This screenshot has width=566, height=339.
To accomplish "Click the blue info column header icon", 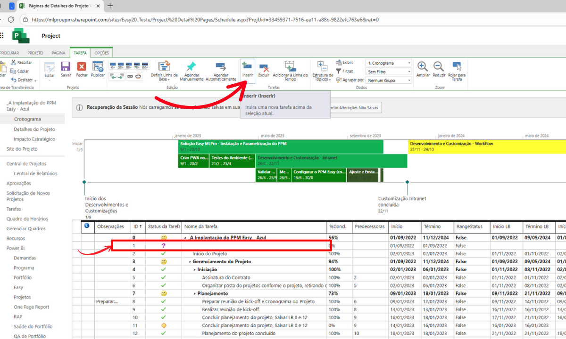I will [87, 226].
